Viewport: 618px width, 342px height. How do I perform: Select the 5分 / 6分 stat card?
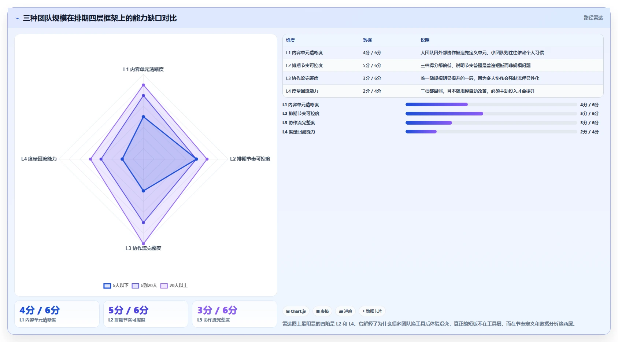[146, 314]
